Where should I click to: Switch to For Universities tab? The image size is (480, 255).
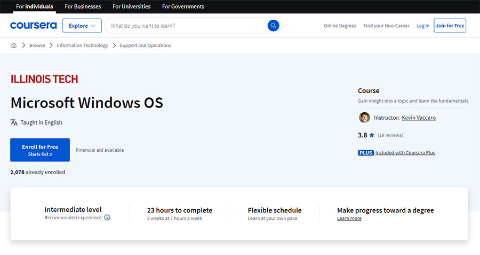tap(131, 6)
